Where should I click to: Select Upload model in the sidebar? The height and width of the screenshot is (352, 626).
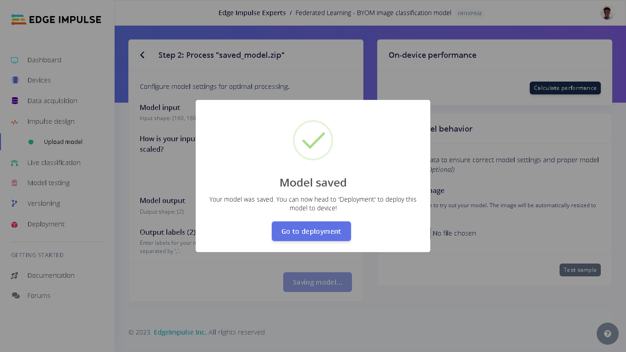pyautogui.click(x=63, y=142)
